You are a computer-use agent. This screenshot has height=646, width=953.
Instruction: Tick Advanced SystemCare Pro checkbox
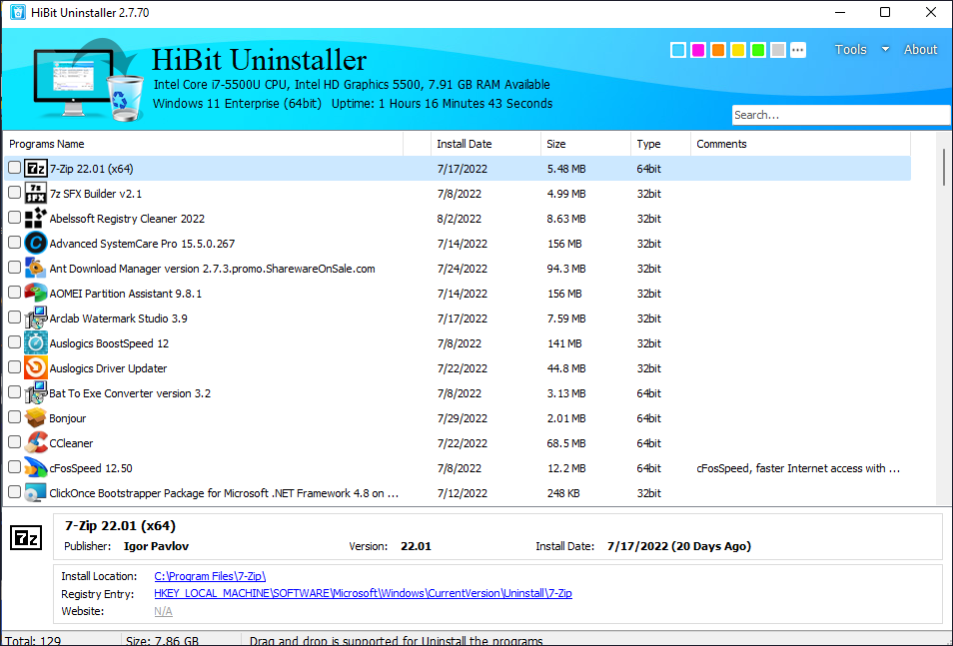tap(15, 243)
